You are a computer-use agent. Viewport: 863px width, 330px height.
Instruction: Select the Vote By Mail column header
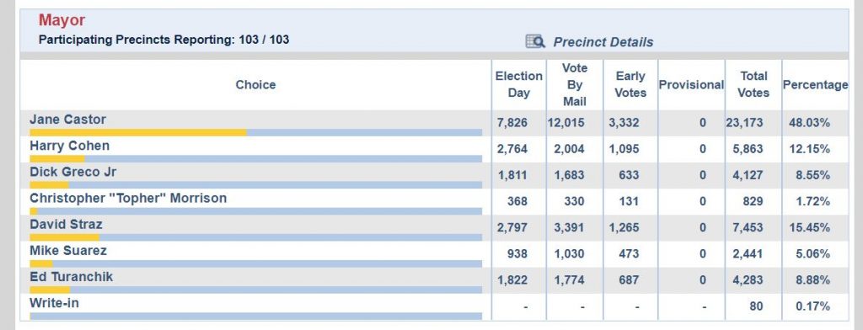[575, 85]
